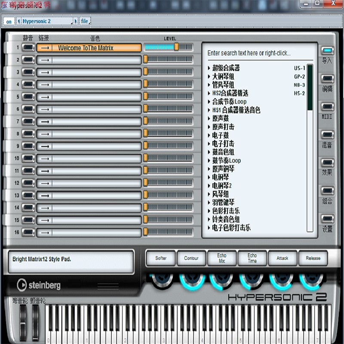
Task: Click the slot 3 level slider handle
Action: [145, 72]
